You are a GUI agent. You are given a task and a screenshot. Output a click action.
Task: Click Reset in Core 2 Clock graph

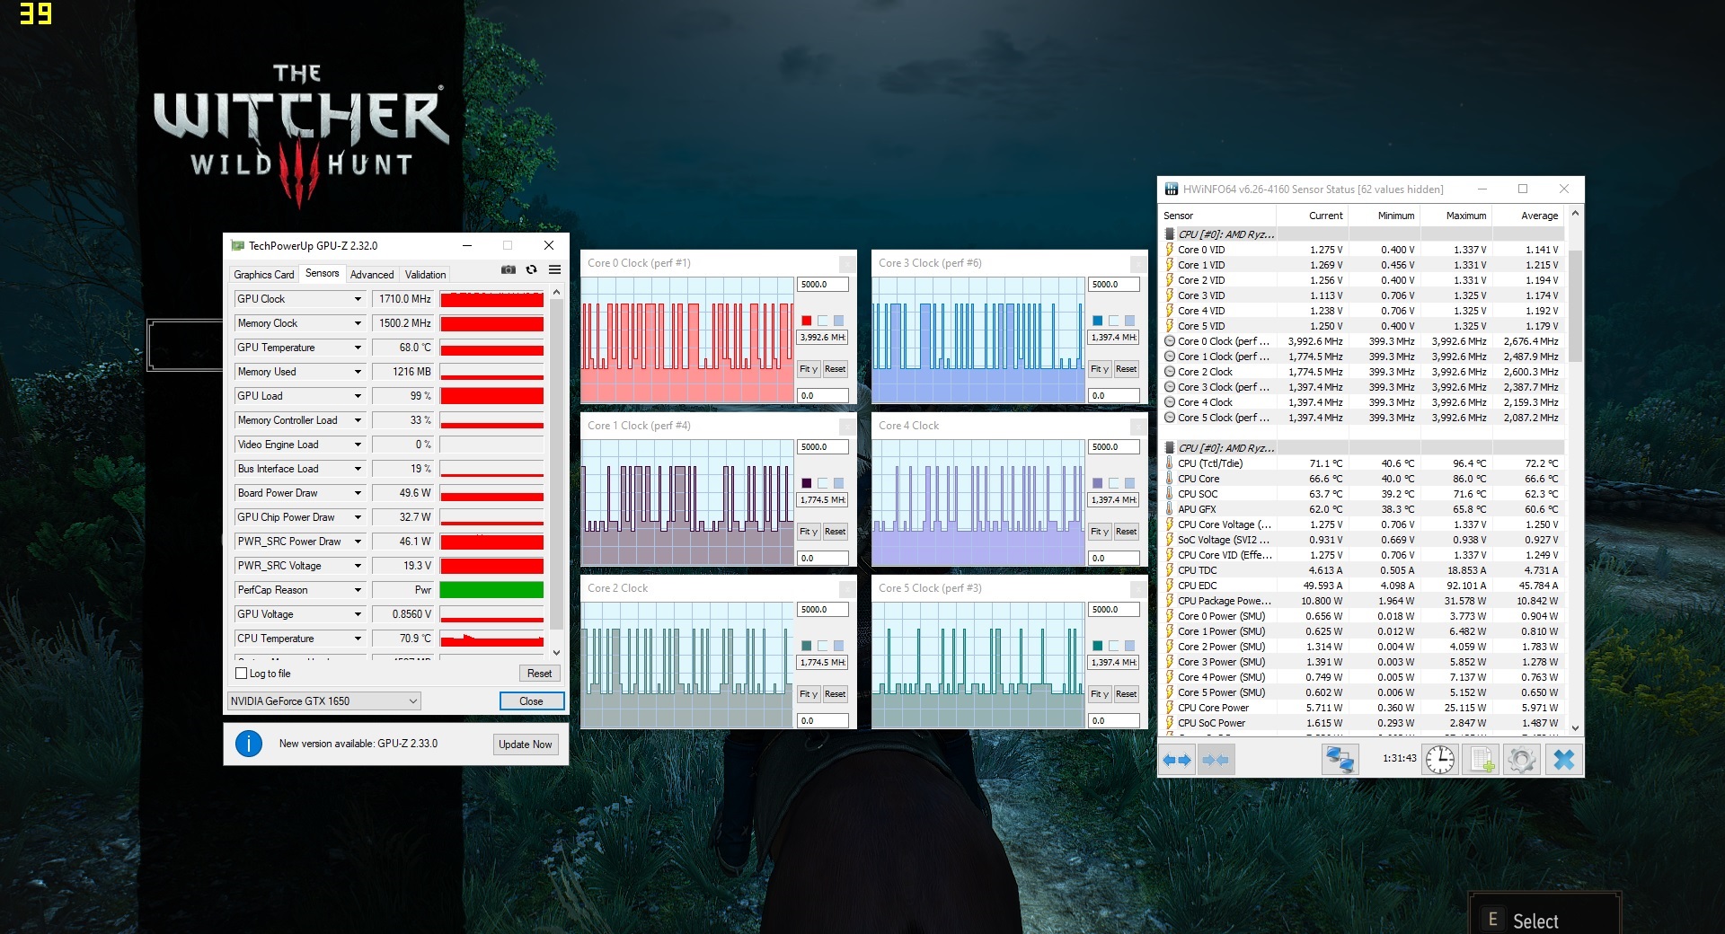click(836, 694)
